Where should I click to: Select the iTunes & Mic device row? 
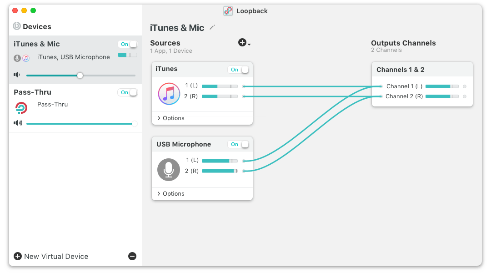click(x=75, y=59)
